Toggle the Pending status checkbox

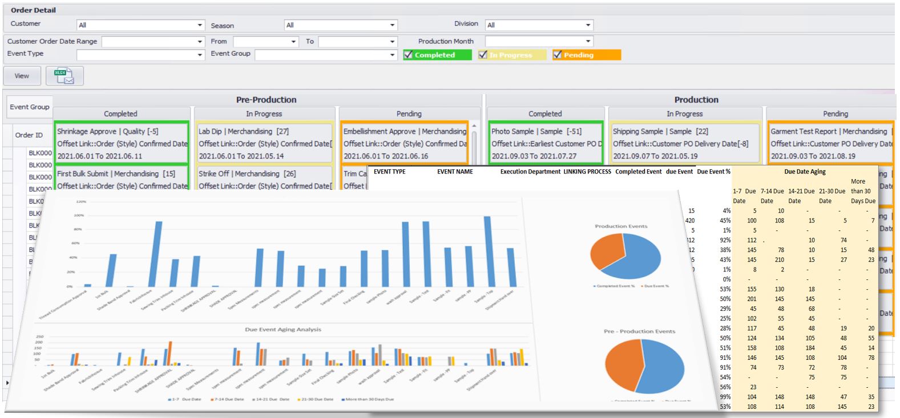click(x=558, y=55)
